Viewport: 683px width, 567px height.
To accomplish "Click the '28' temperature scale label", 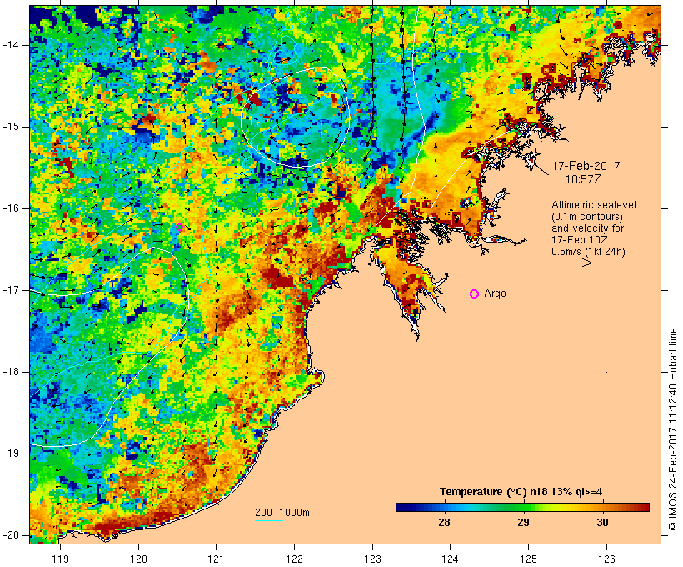I will [444, 522].
